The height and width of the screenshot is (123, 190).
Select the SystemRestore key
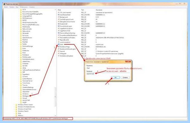(x=27, y=79)
